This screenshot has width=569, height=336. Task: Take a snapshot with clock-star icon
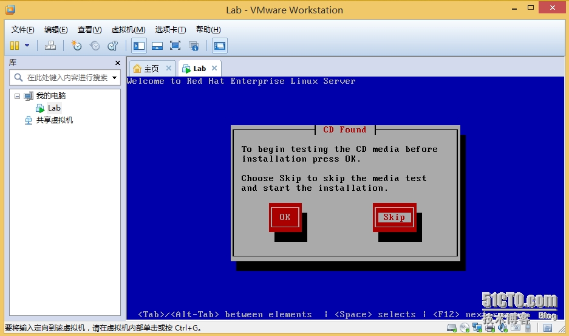coord(76,46)
